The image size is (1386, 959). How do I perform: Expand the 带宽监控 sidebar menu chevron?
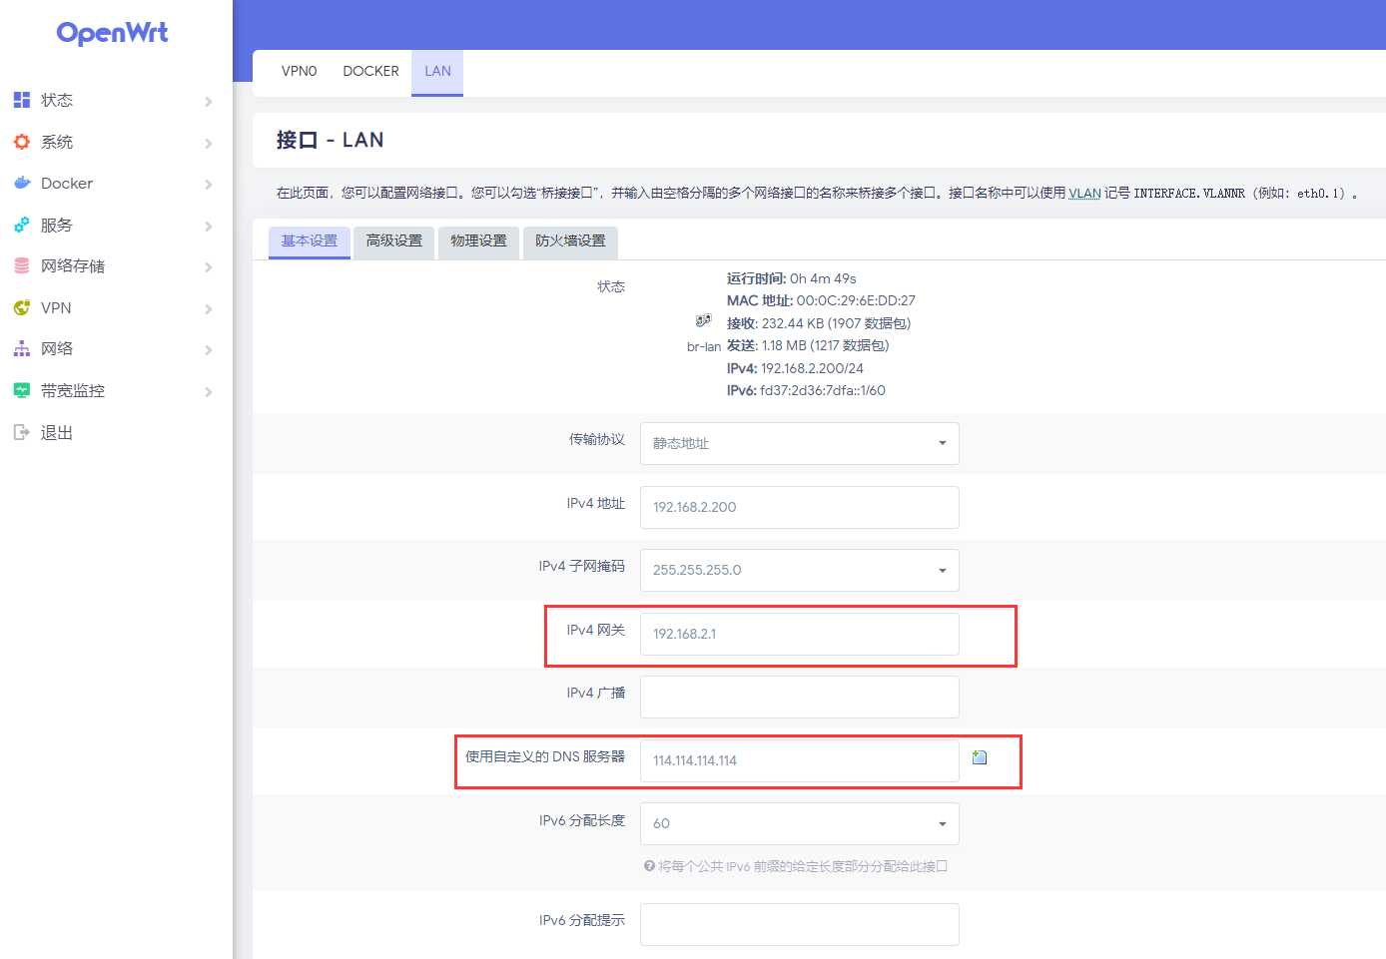[209, 391]
